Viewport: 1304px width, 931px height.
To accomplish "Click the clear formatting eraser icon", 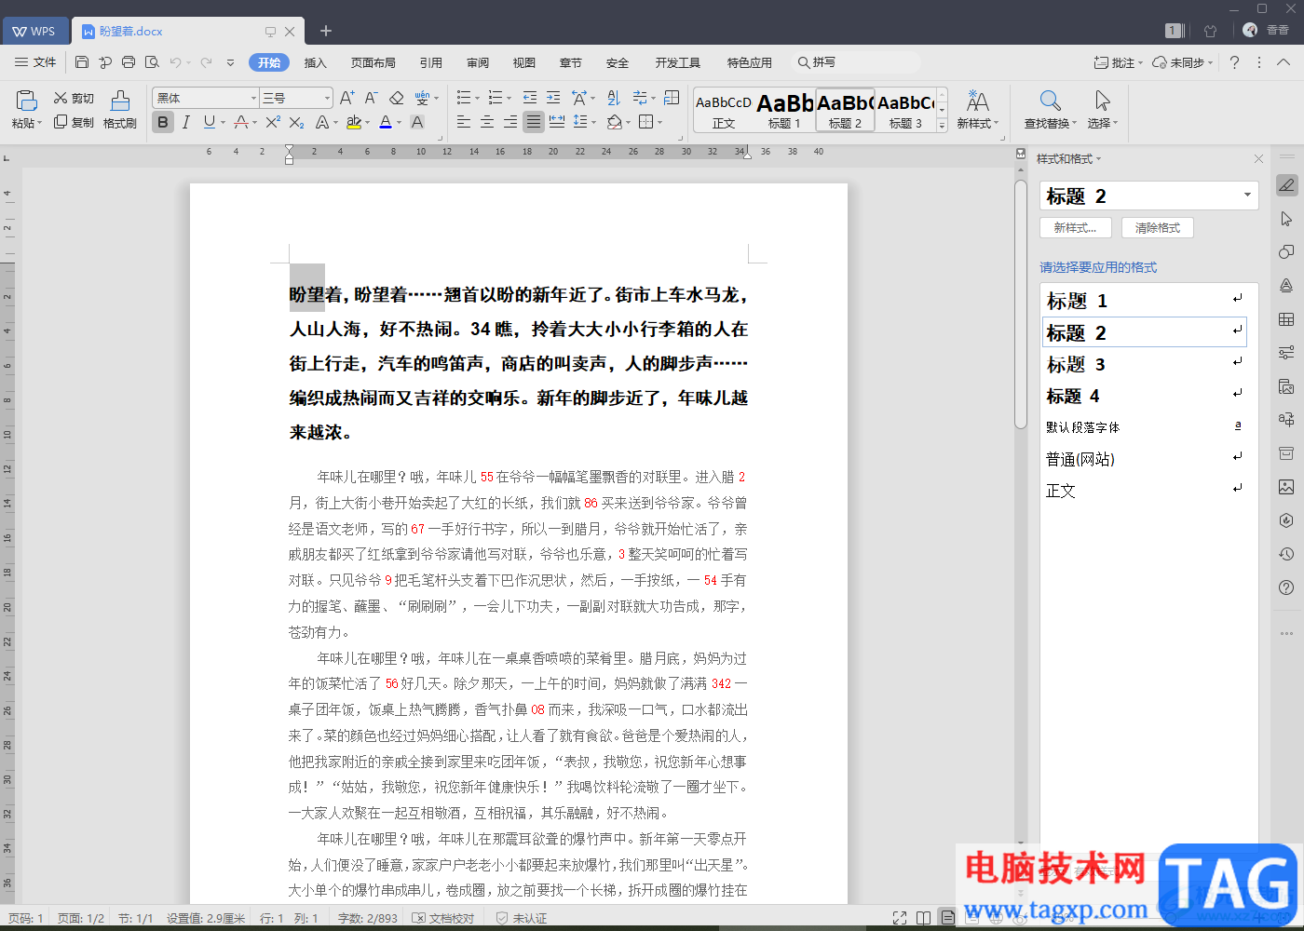I will click(x=397, y=98).
